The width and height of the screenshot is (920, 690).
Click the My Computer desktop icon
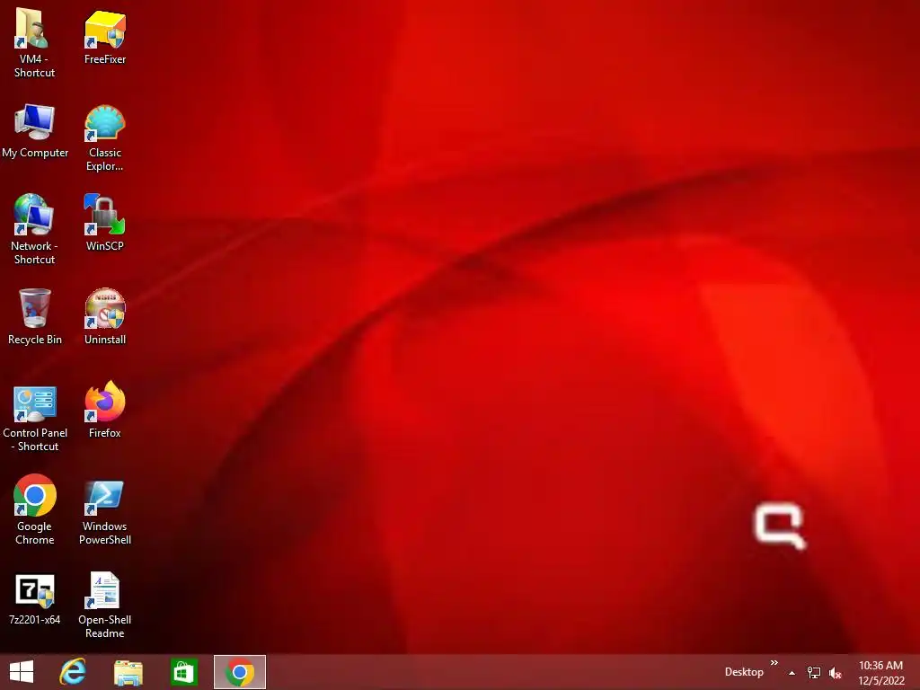35,122
